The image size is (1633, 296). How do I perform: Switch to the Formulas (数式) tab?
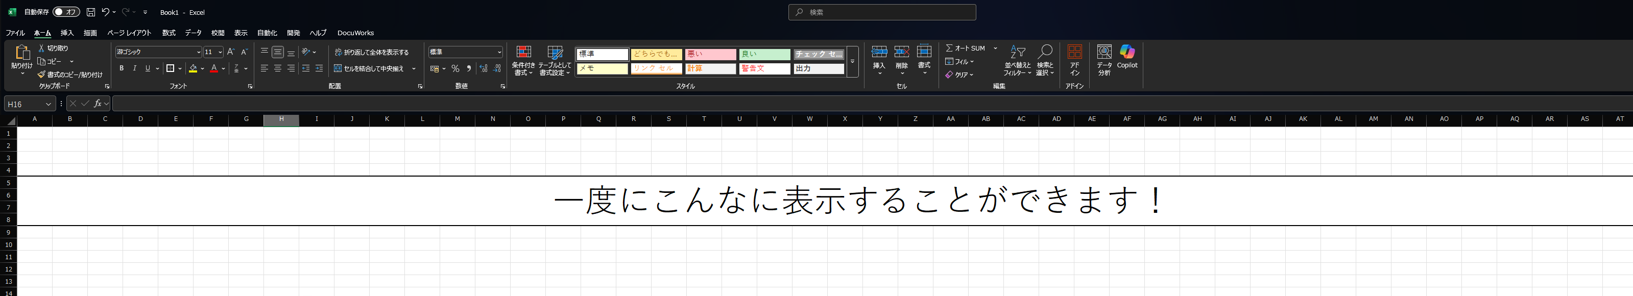(x=168, y=33)
